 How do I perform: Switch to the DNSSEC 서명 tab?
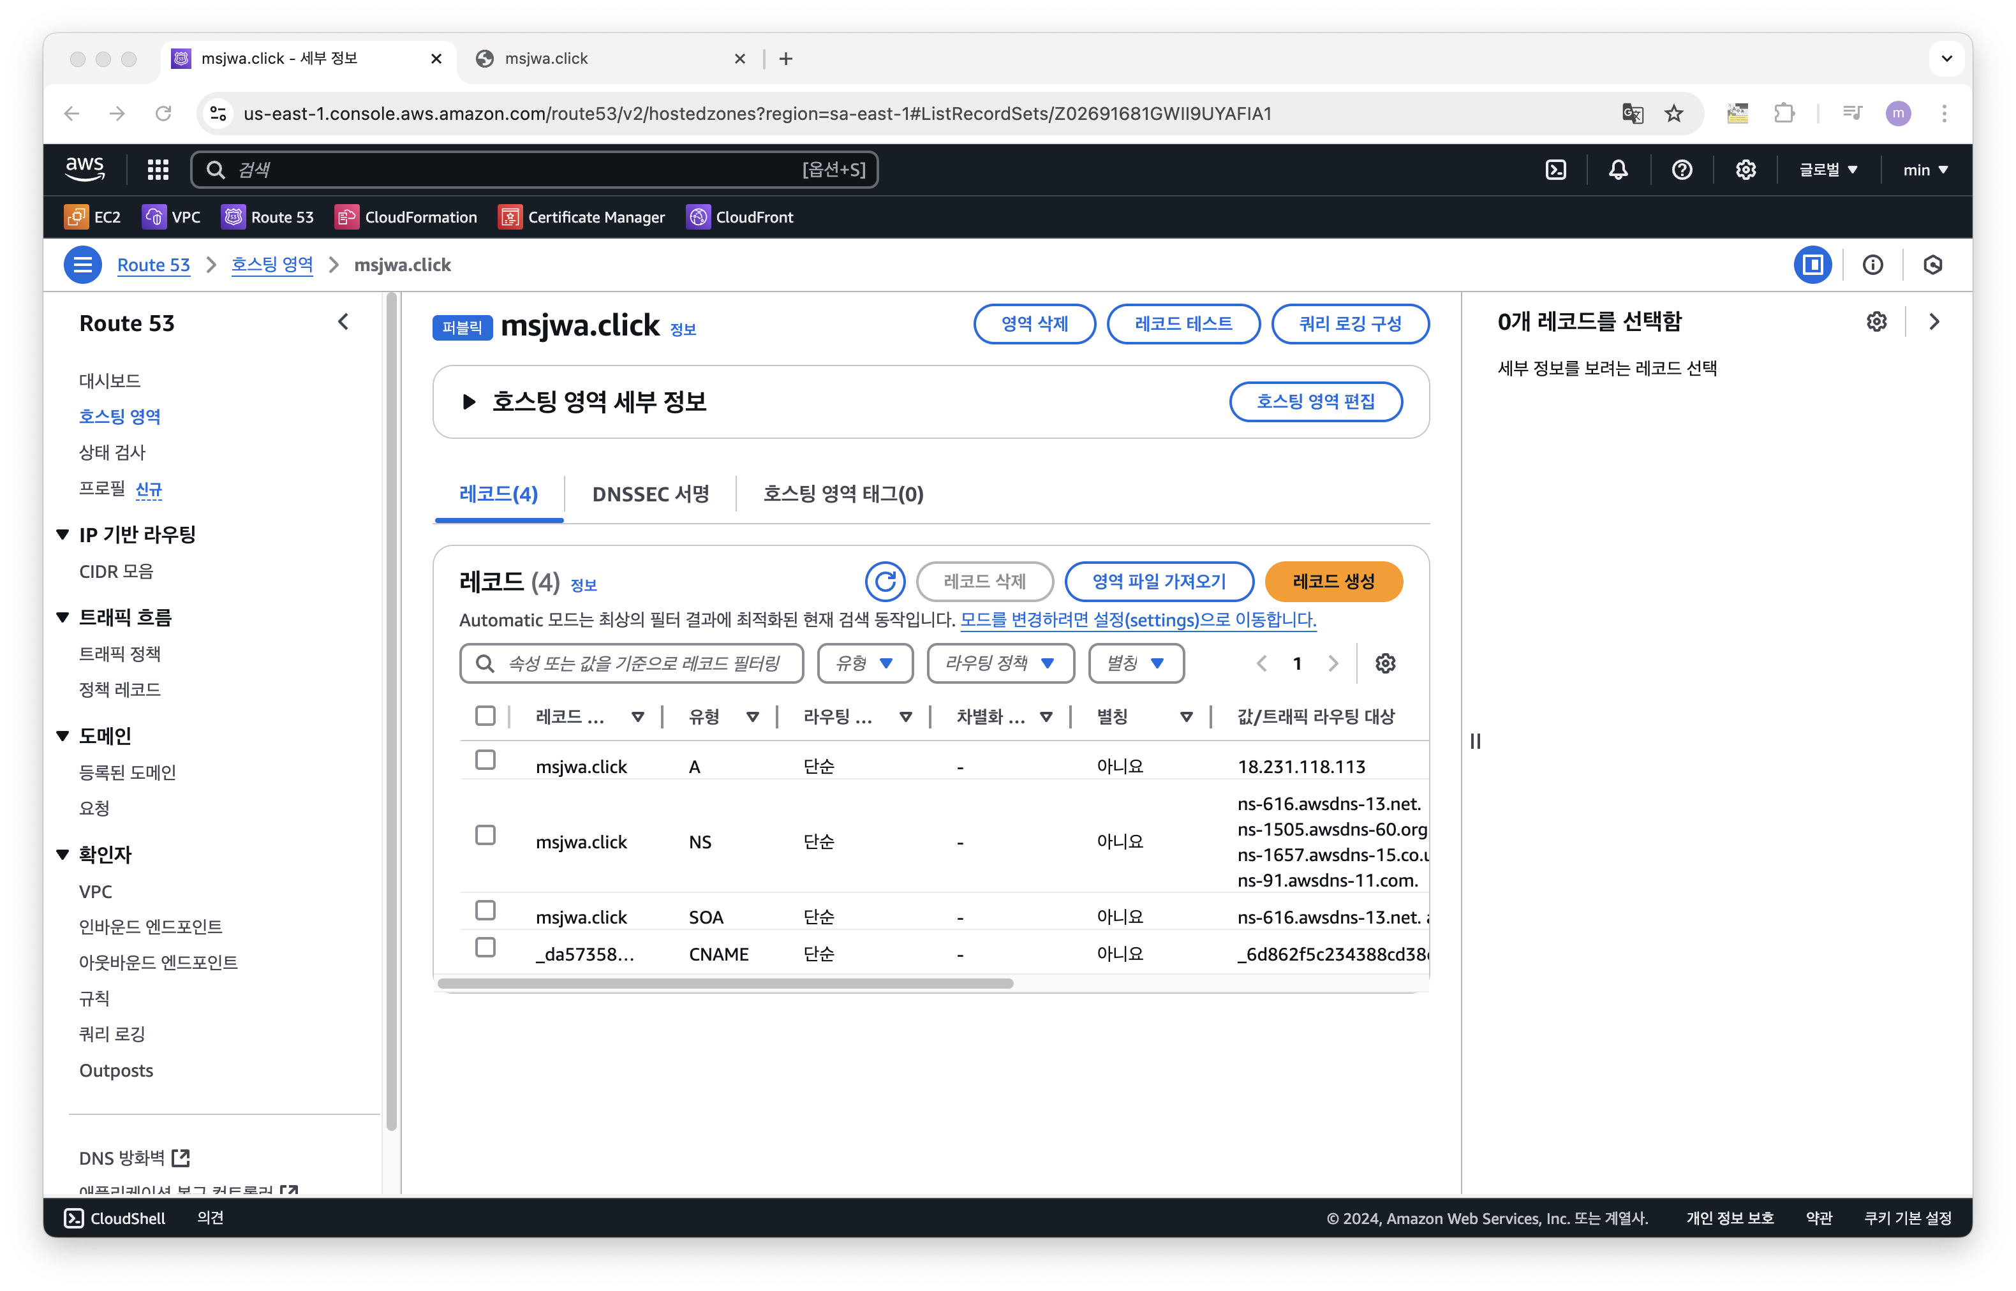tap(651, 494)
